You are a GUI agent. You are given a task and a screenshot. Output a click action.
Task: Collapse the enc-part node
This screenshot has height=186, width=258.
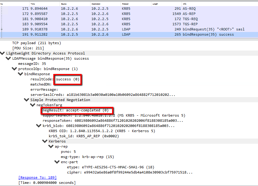pos(57,162)
